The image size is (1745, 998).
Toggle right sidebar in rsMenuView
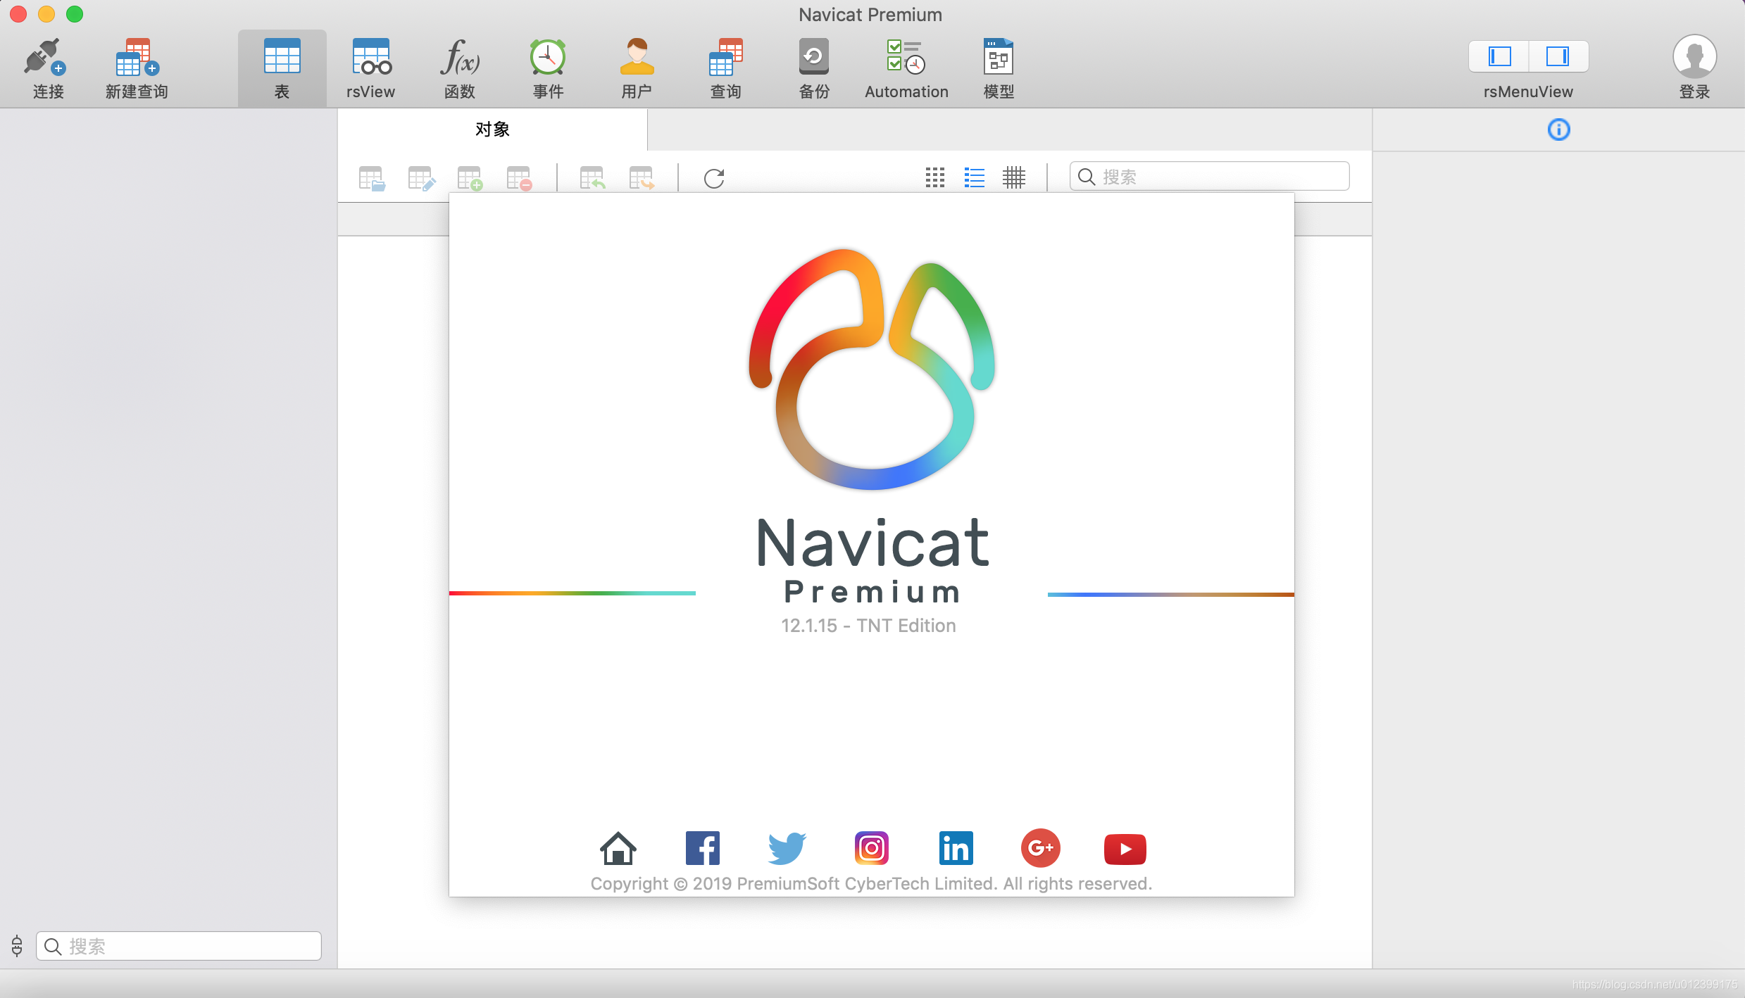coord(1558,56)
